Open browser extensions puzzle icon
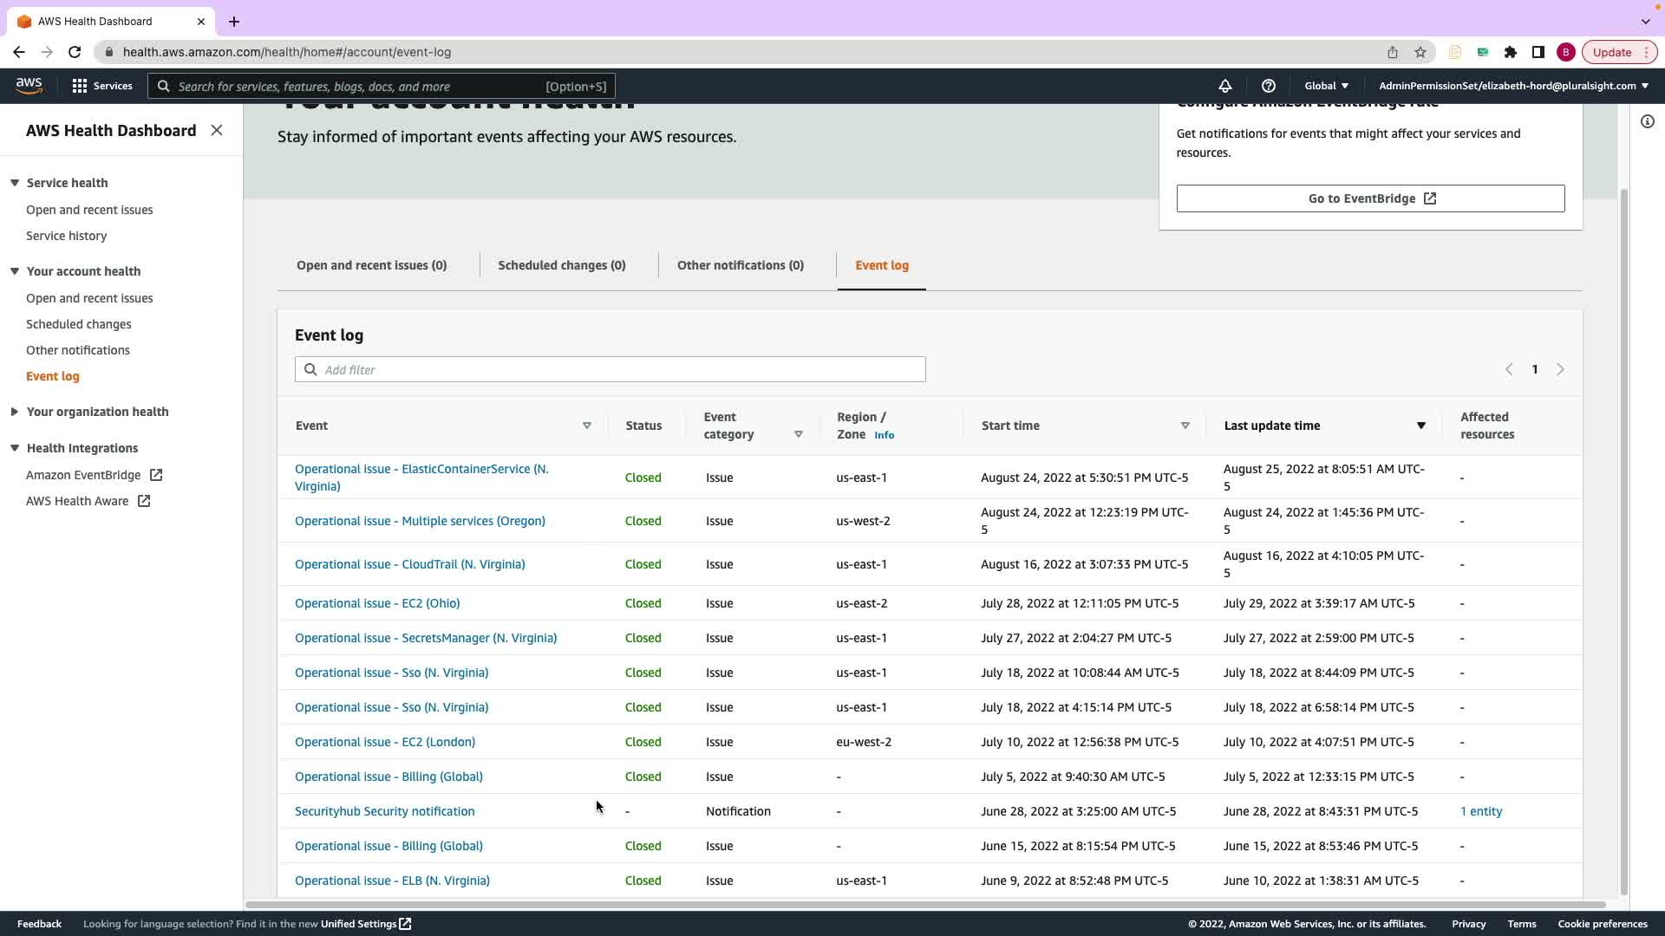 coord(1511,52)
